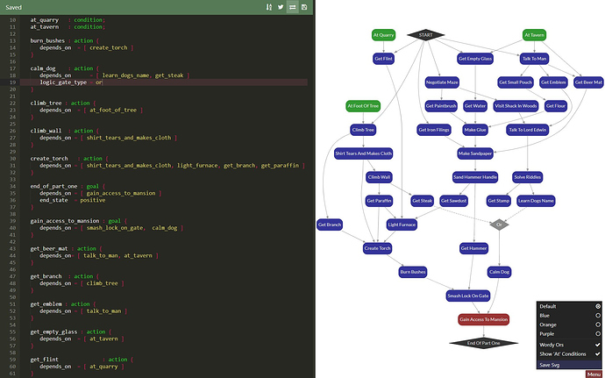Screen dimensions: 605x378
Task: Select the Get Paintbrush node
Action: point(441,106)
